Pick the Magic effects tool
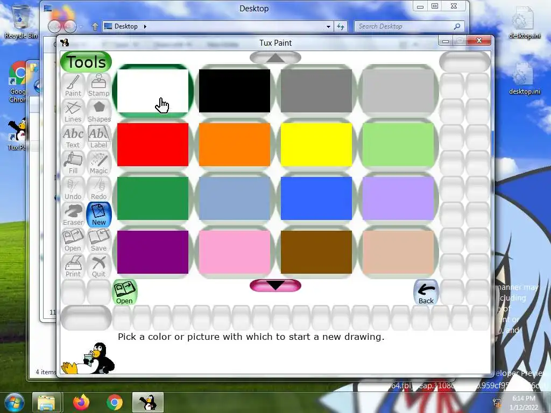 99,163
